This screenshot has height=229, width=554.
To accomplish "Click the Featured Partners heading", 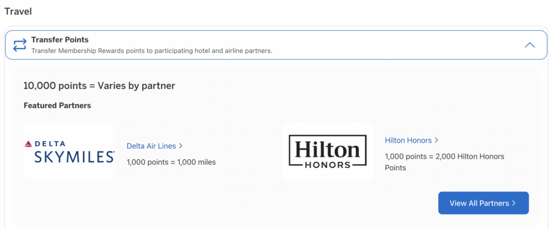I will click(57, 106).
